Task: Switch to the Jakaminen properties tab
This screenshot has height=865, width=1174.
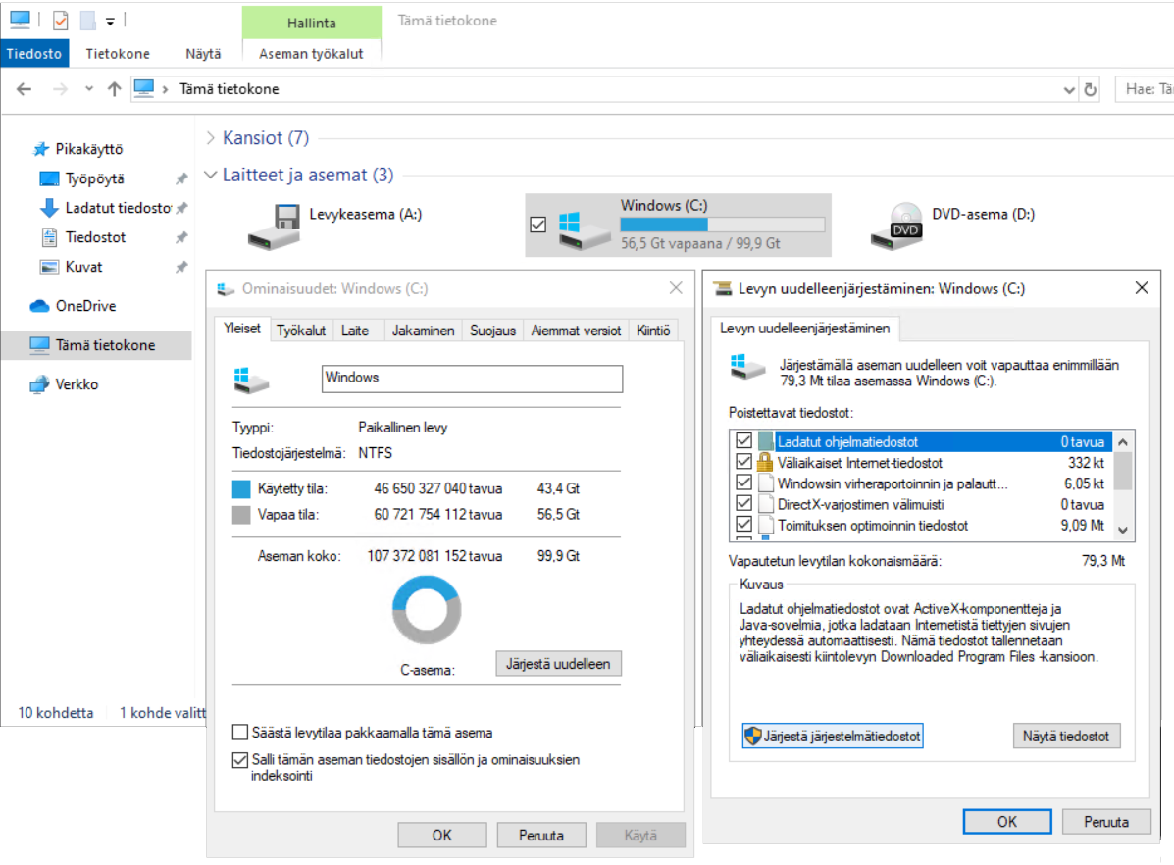Action: coord(423,331)
